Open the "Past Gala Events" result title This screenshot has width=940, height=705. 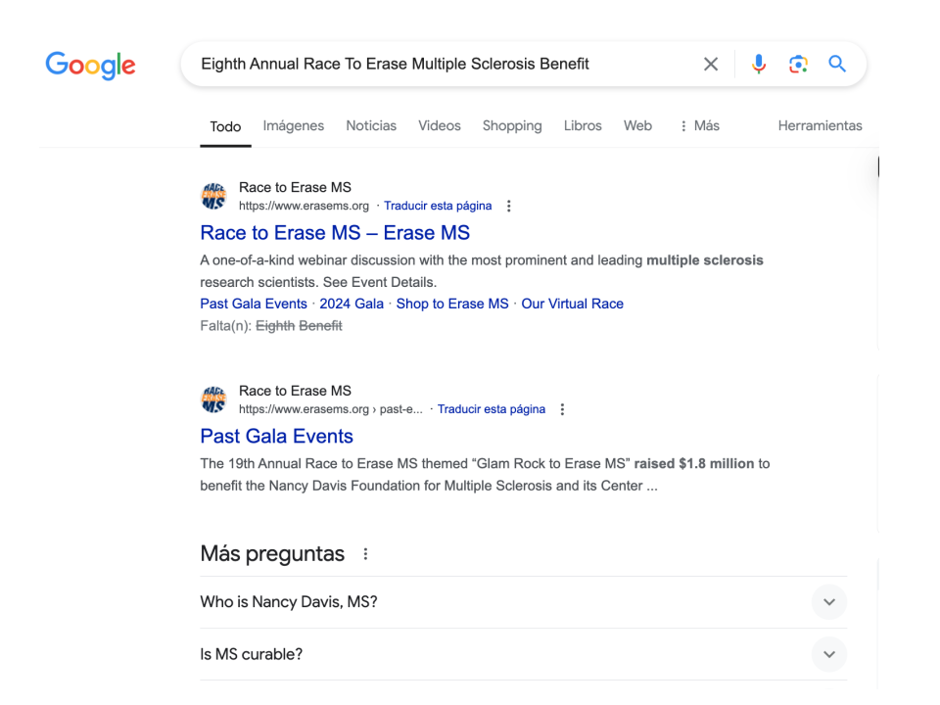tap(276, 436)
